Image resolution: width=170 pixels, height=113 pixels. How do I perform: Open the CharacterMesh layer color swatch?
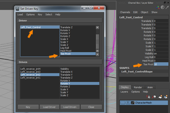pyautogui.click(x=133, y=103)
